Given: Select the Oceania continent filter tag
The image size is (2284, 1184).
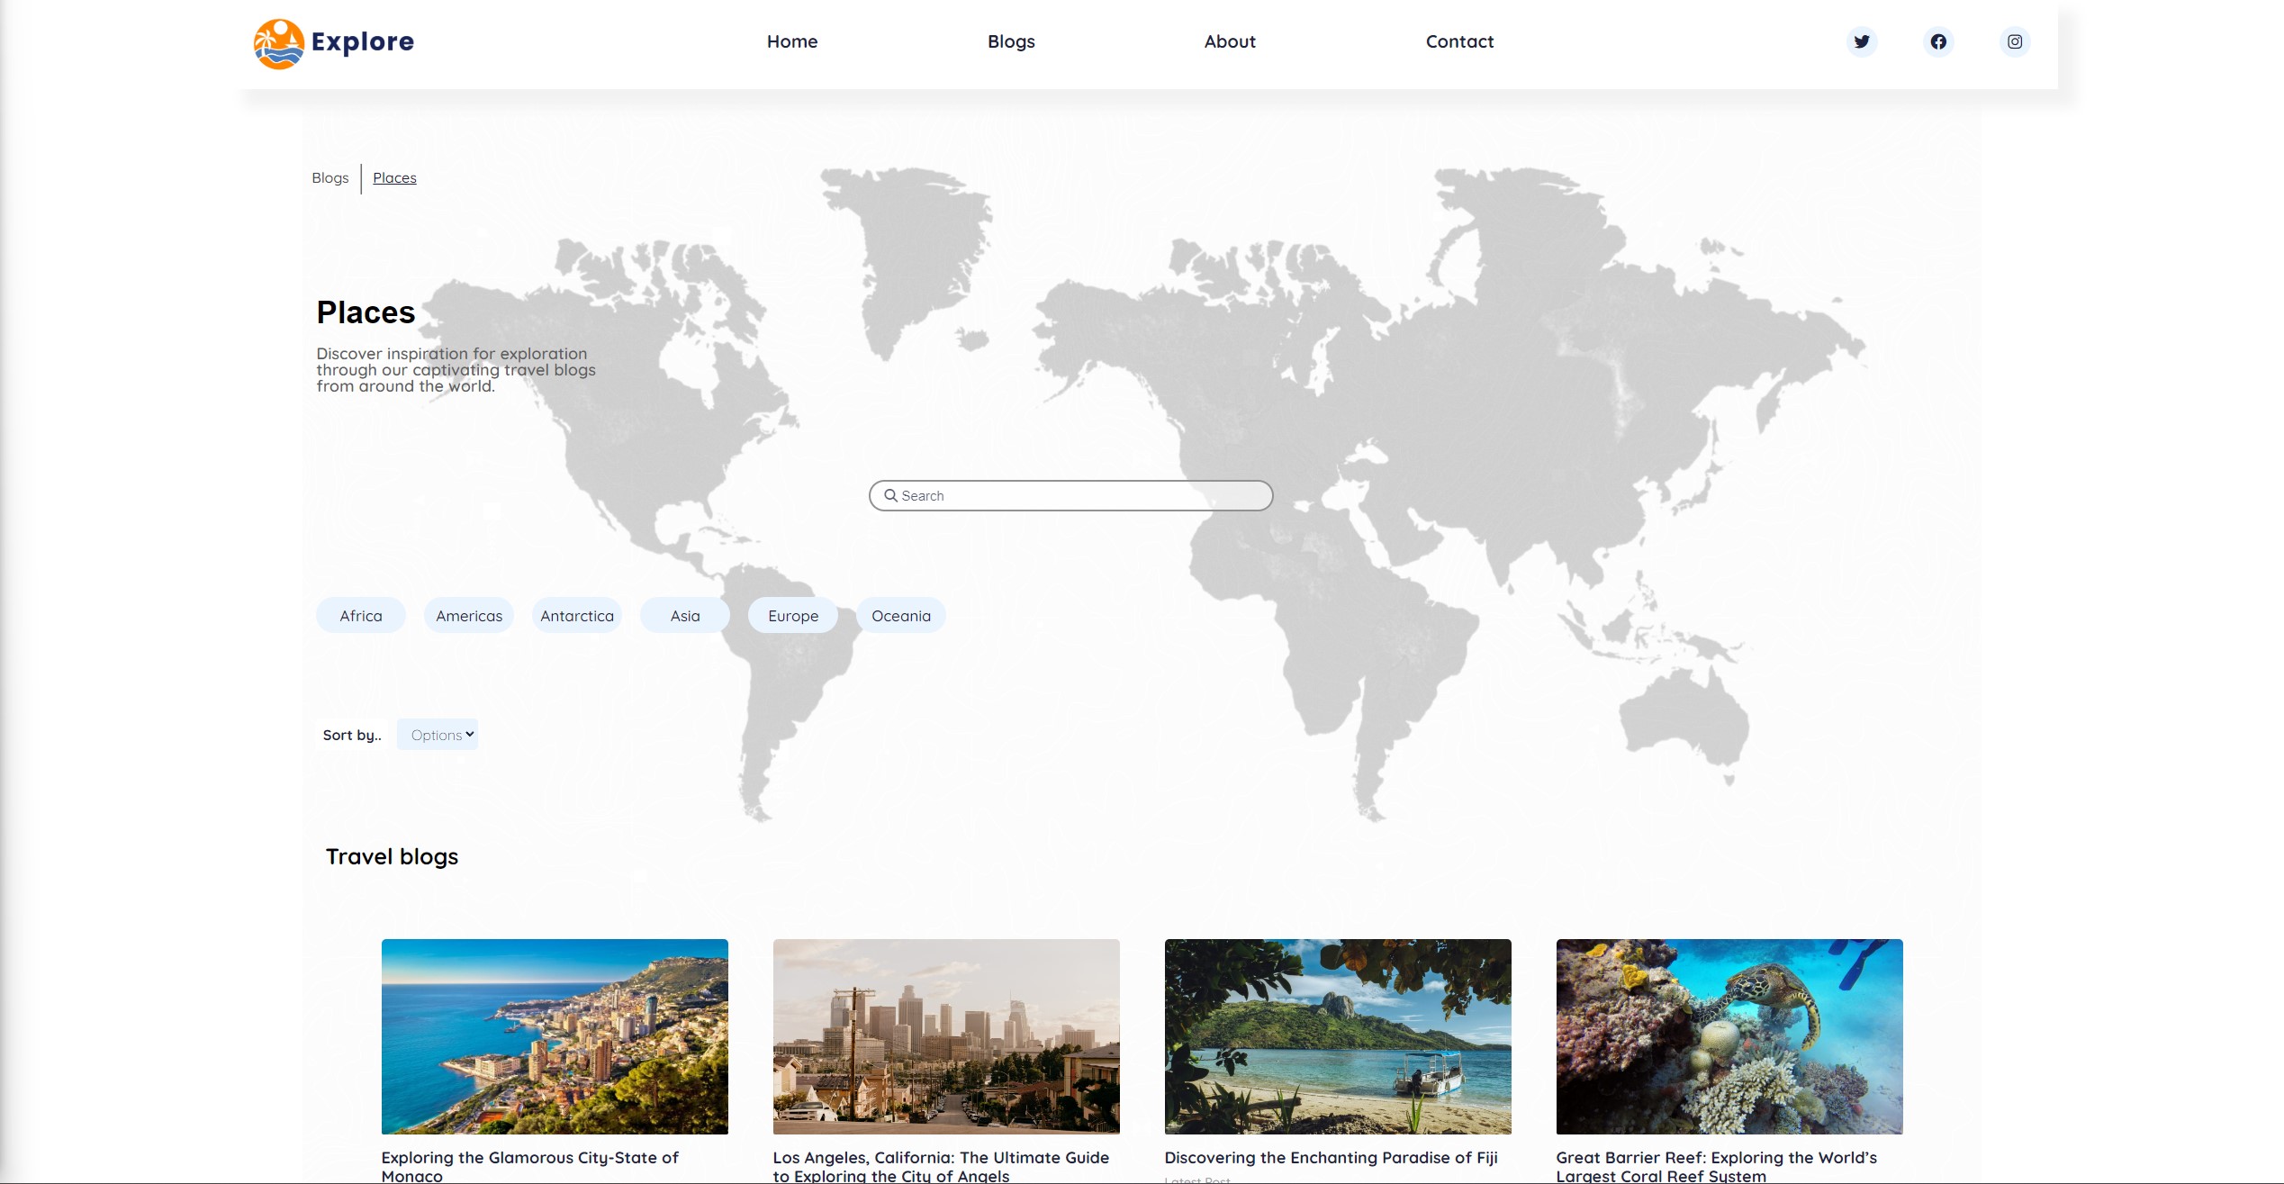Looking at the screenshot, I should point(901,615).
